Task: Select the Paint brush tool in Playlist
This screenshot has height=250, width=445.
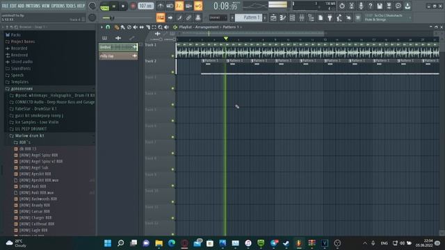Action: (122, 27)
